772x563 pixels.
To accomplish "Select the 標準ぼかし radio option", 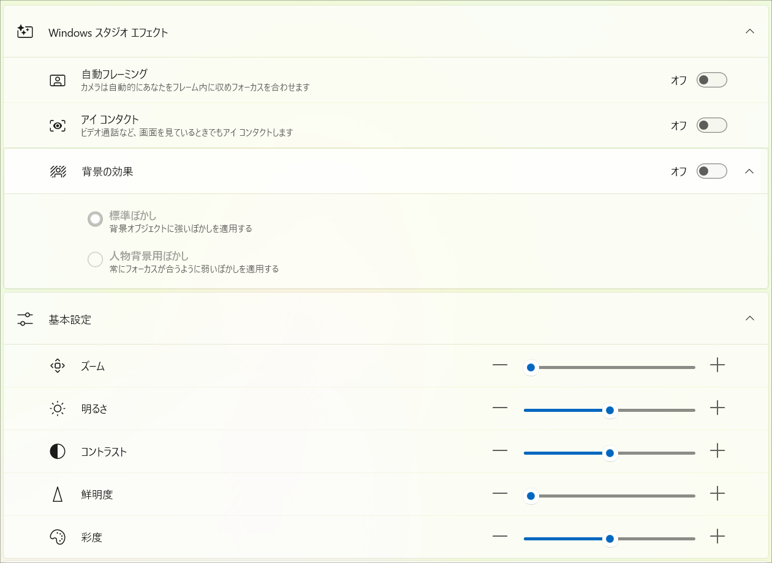I will [95, 219].
